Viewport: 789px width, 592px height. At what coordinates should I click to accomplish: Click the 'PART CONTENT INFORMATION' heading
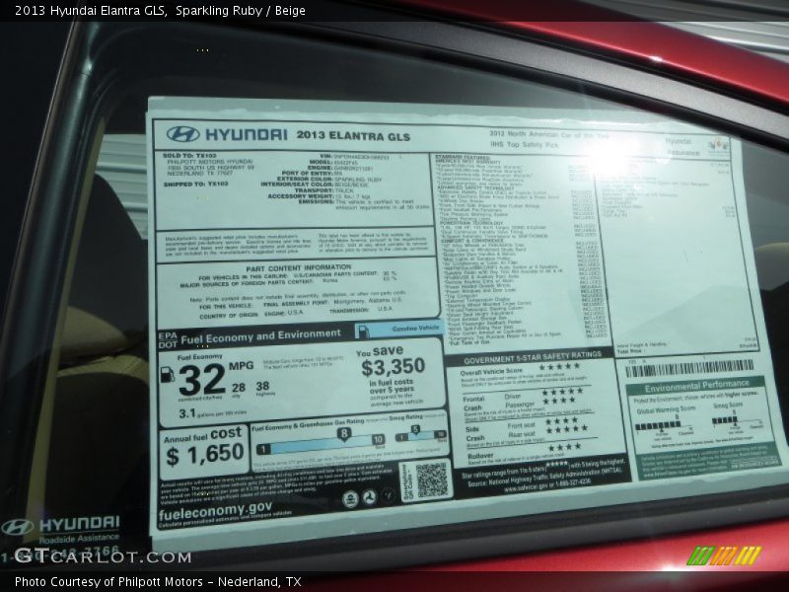[x=299, y=267]
